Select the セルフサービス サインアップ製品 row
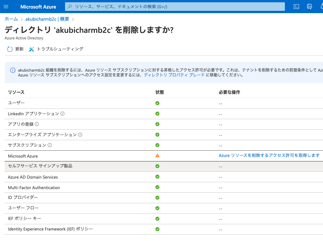Viewport: 323px width, 241px height. click(40, 166)
